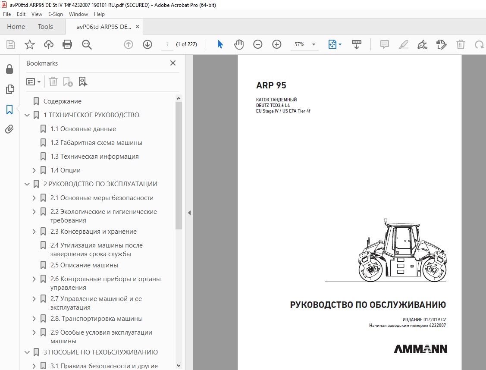Find current bookmark icon
486x370 pixels.
click(x=83, y=82)
